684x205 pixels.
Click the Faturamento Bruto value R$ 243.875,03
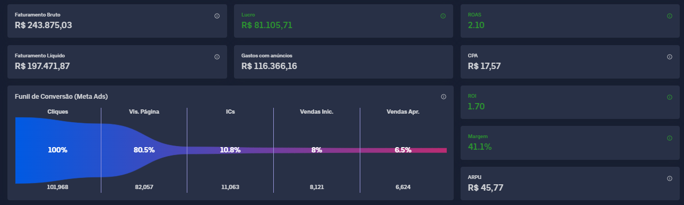coord(44,25)
